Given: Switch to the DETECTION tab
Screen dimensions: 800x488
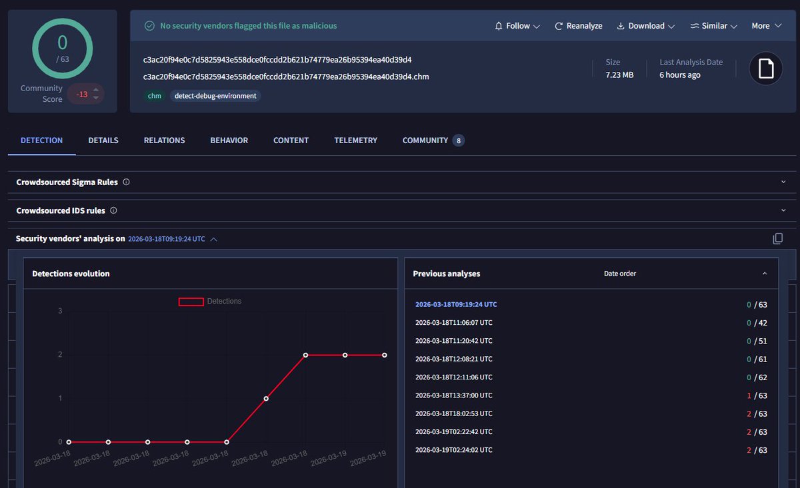Looking at the screenshot, I should point(42,140).
